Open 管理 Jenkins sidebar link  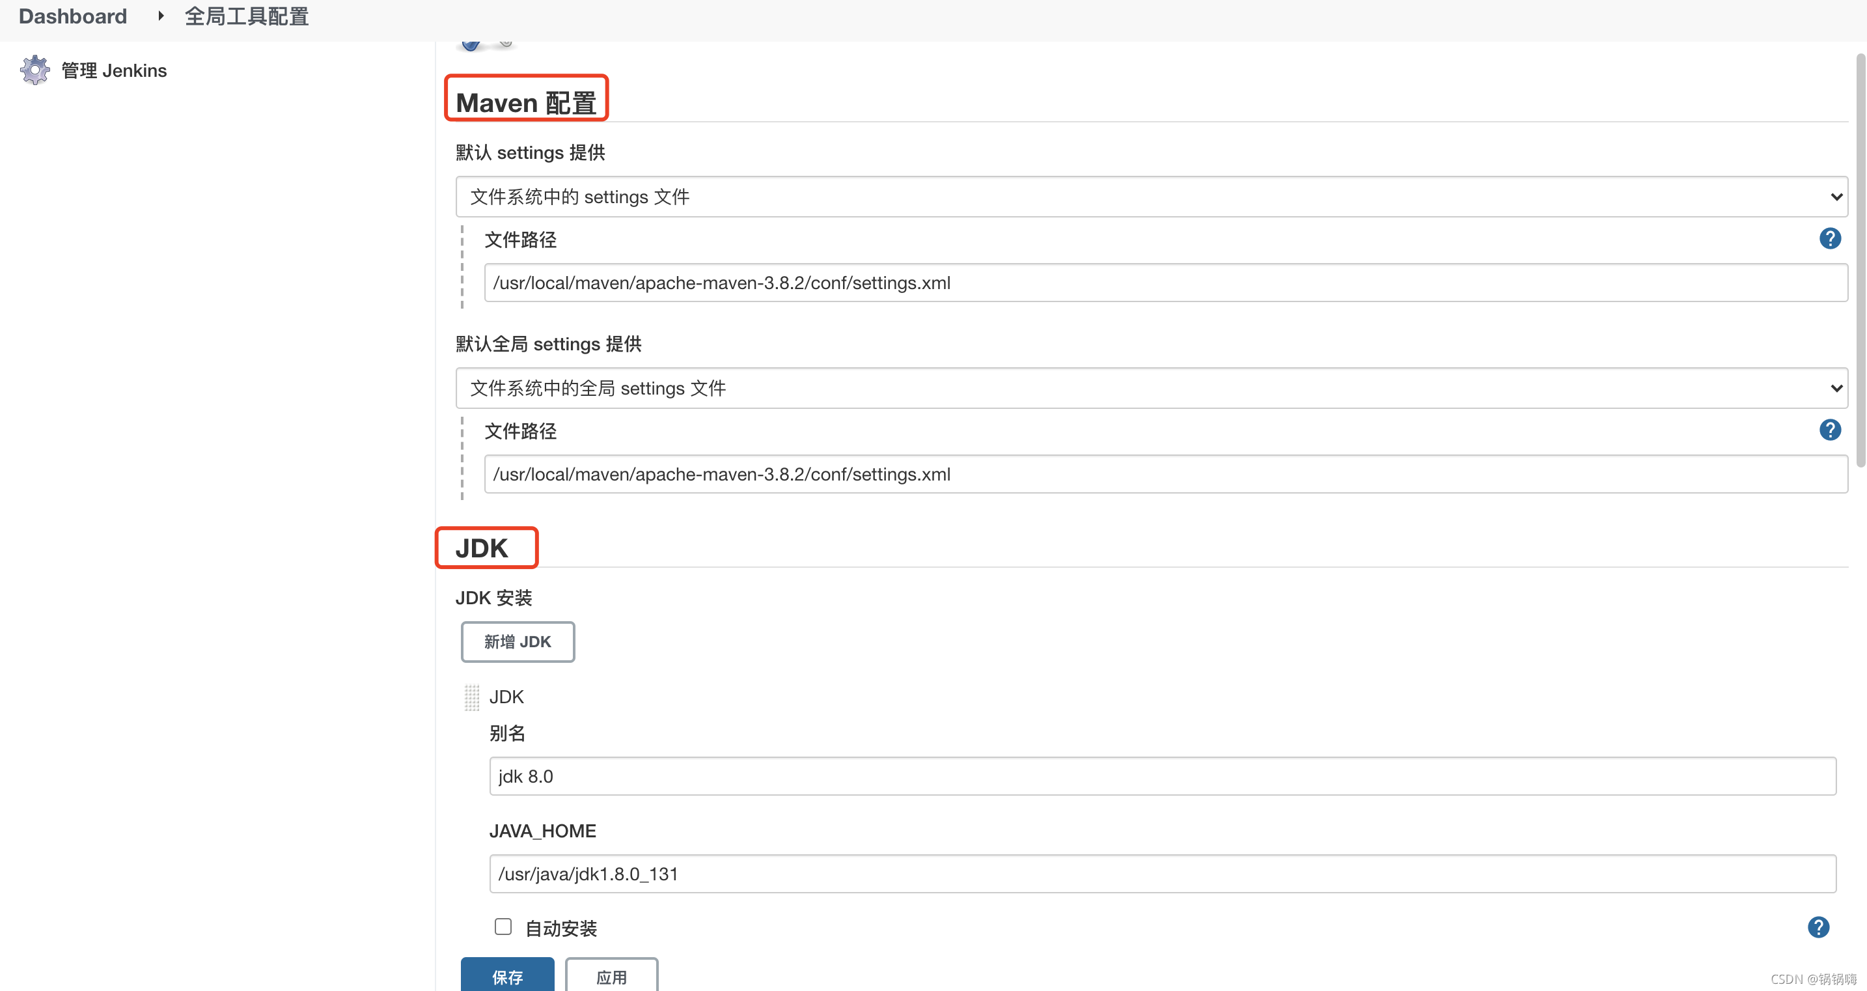114,70
